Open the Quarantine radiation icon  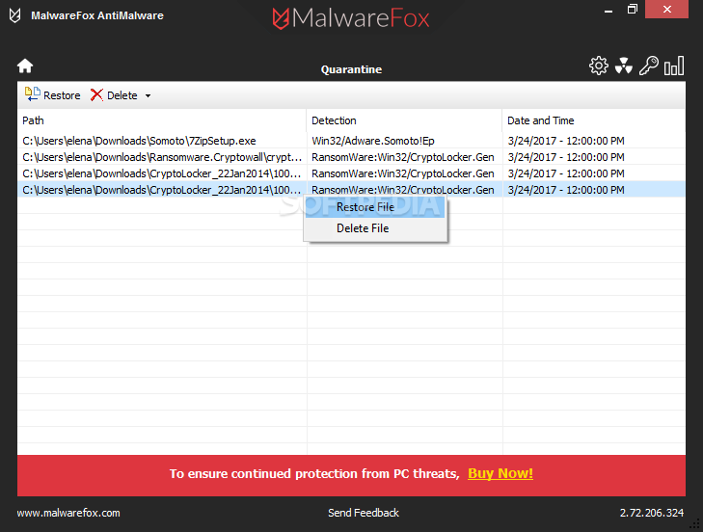coord(624,66)
